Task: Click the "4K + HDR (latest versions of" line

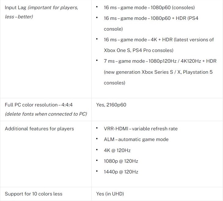Action: pos(159,40)
